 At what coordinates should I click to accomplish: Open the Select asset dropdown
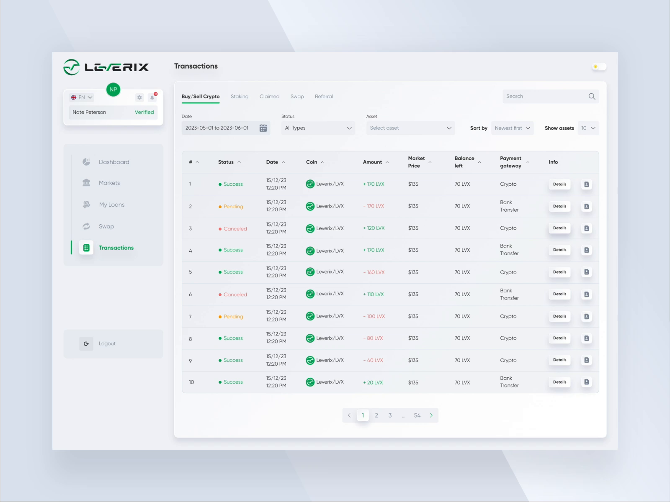point(411,128)
